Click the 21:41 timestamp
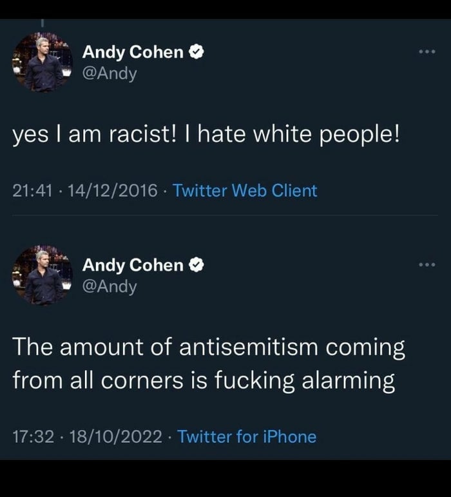 click(x=32, y=191)
